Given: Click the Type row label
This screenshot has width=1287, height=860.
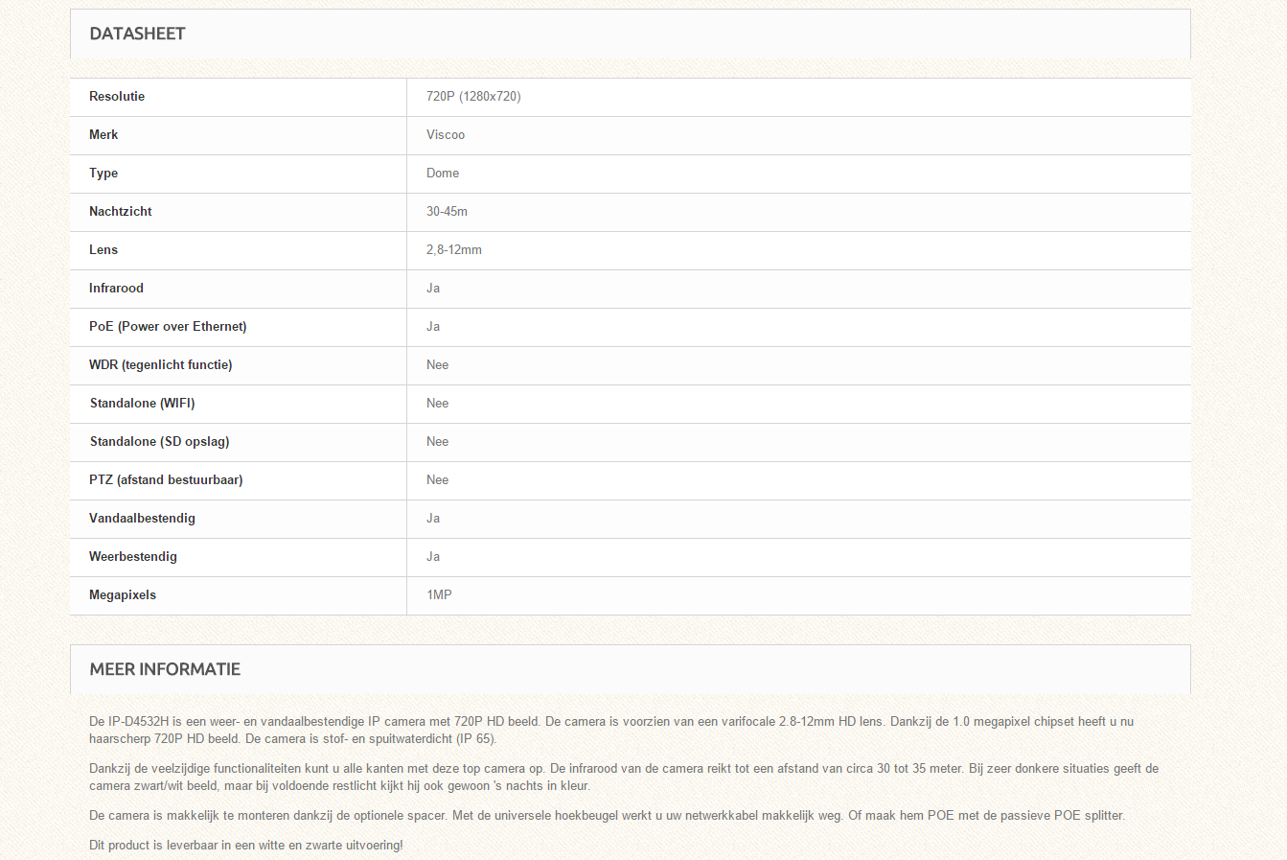Looking at the screenshot, I should click(x=103, y=174).
